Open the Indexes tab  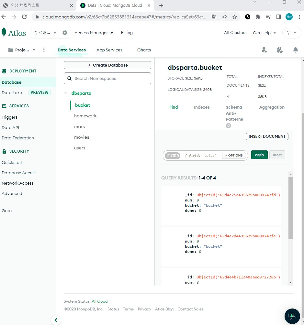click(x=202, y=107)
